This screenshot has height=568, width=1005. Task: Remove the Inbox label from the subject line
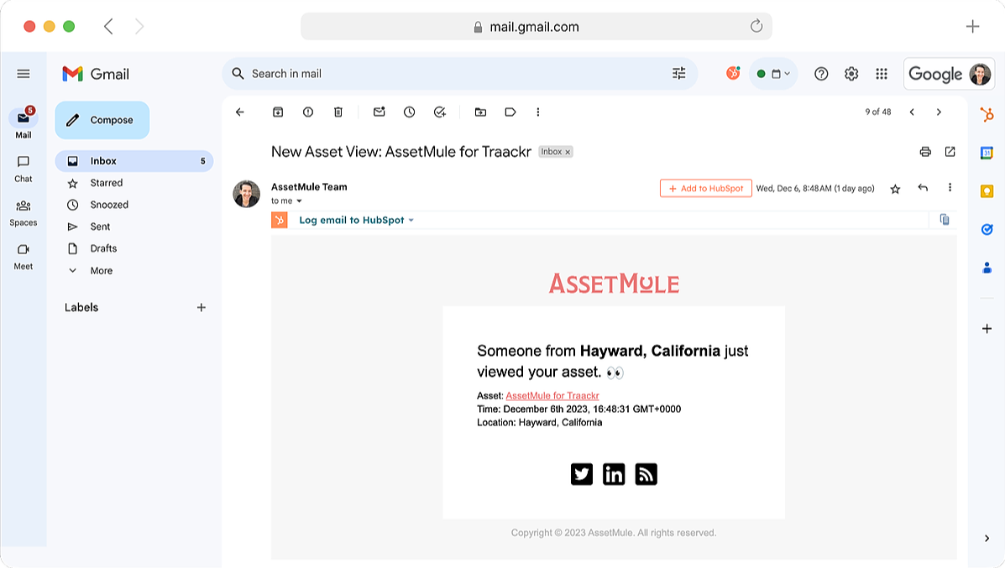click(568, 152)
